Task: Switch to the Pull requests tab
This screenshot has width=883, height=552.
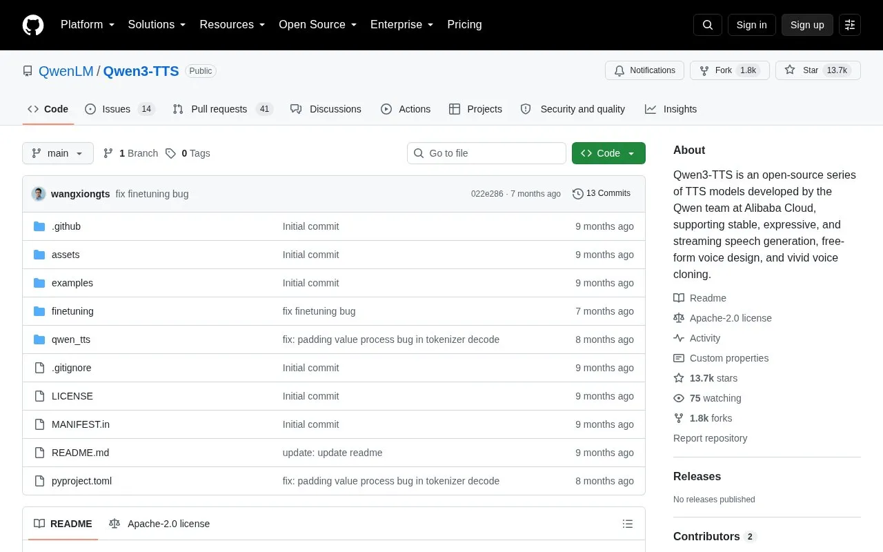Action: pos(223,109)
